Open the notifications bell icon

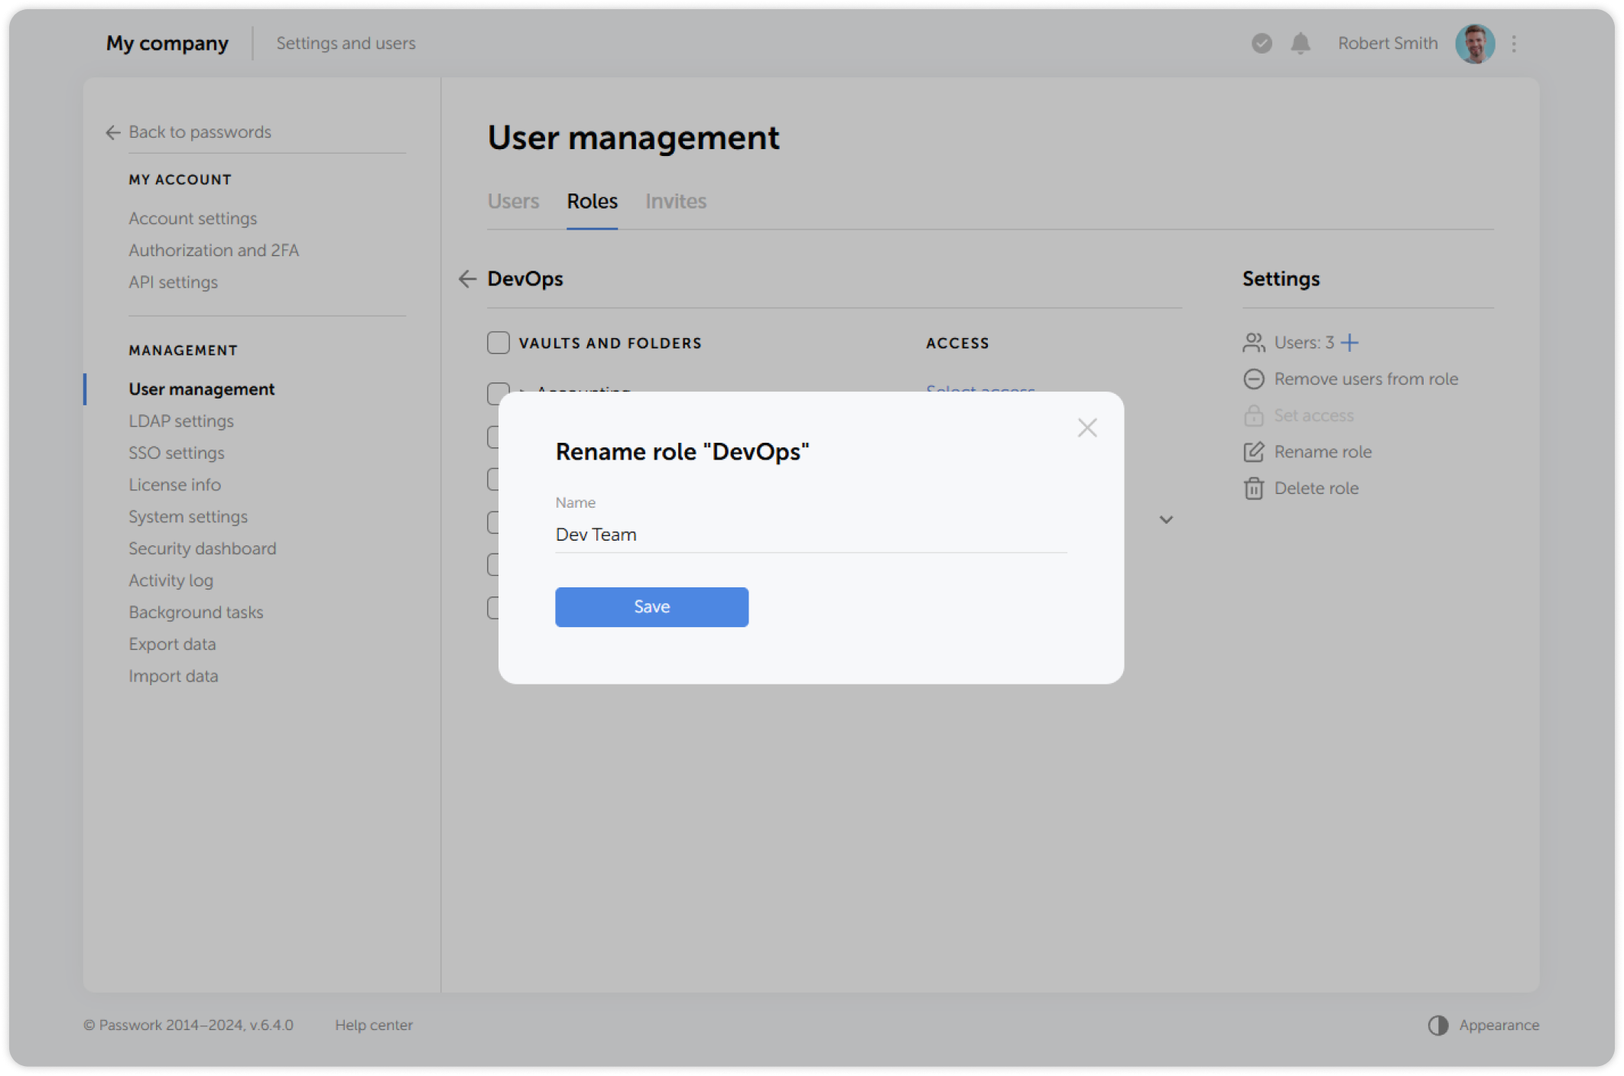[x=1300, y=44]
